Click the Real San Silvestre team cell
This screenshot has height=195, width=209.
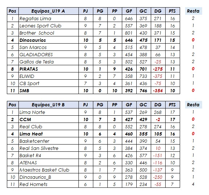[x=49, y=148]
